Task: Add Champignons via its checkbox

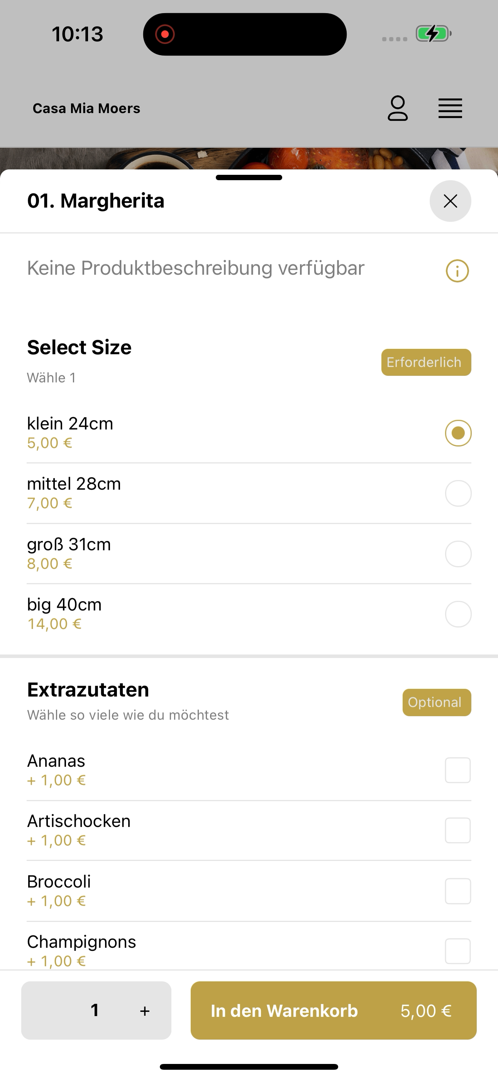Action: pyautogui.click(x=458, y=951)
